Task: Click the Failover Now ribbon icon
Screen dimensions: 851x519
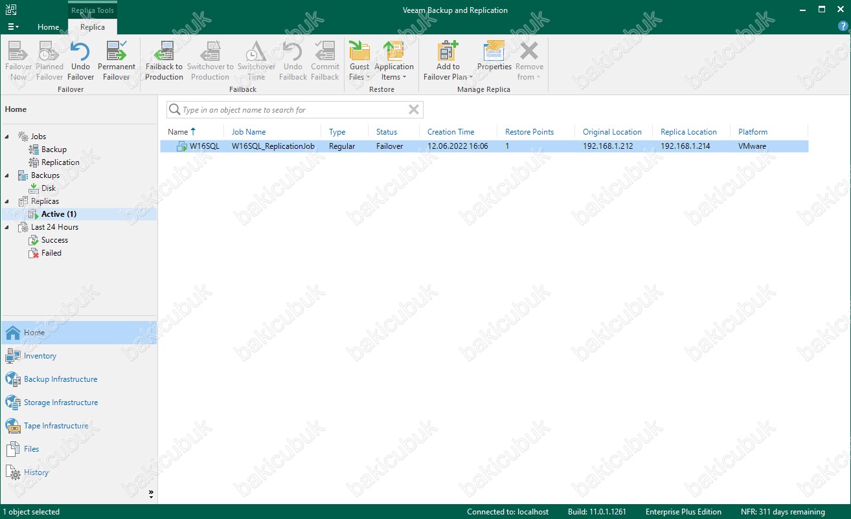Action: (19, 61)
